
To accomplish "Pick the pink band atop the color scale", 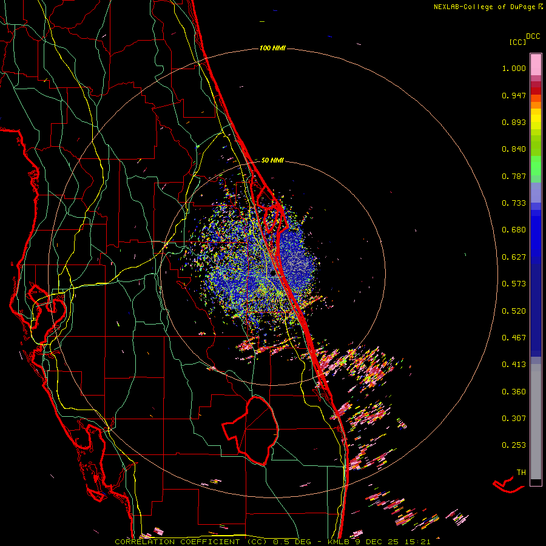I will tap(536, 65).
